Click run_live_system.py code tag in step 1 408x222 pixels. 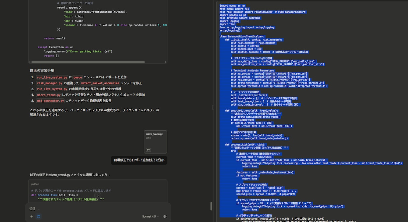(x=52, y=77)
